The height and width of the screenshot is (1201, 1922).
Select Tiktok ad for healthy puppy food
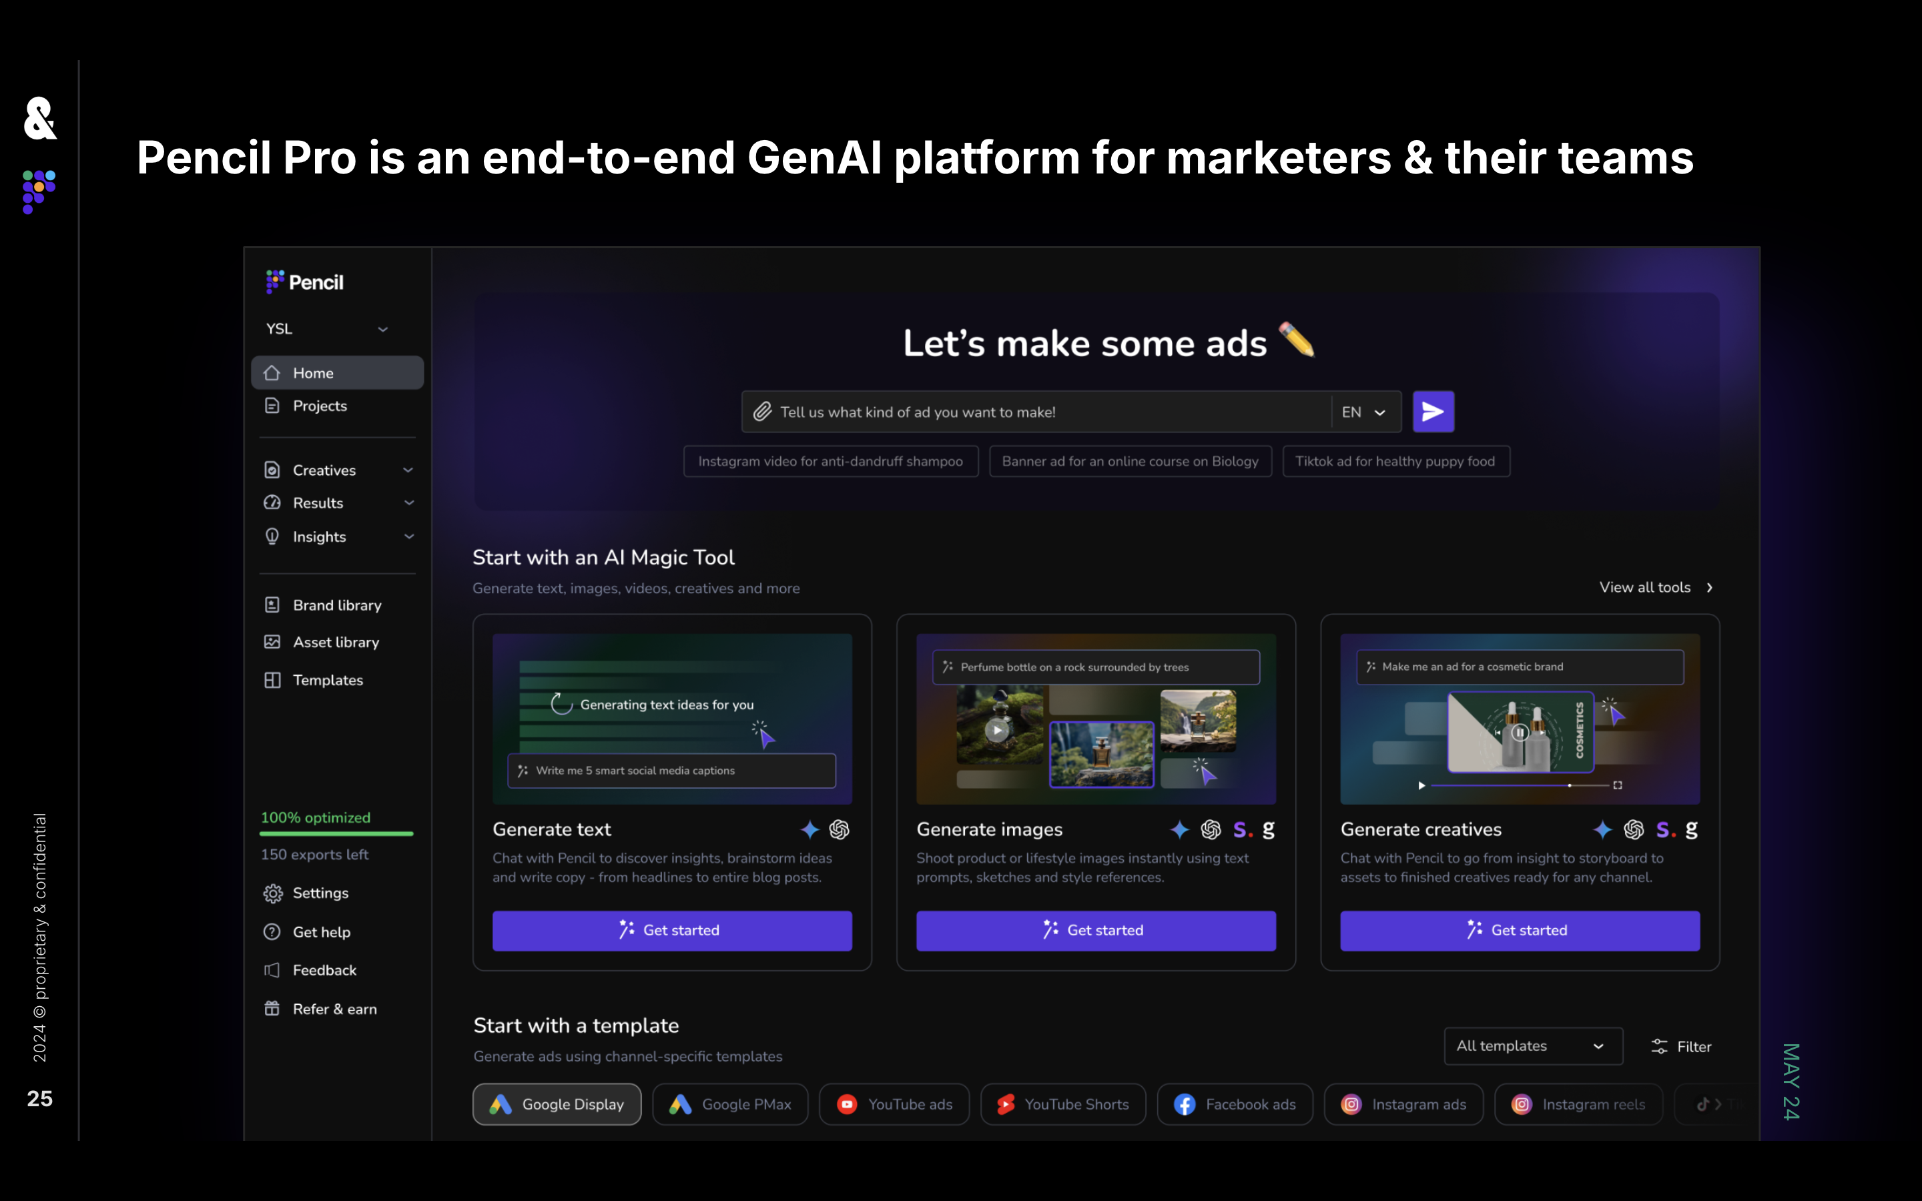point(1395,462)
